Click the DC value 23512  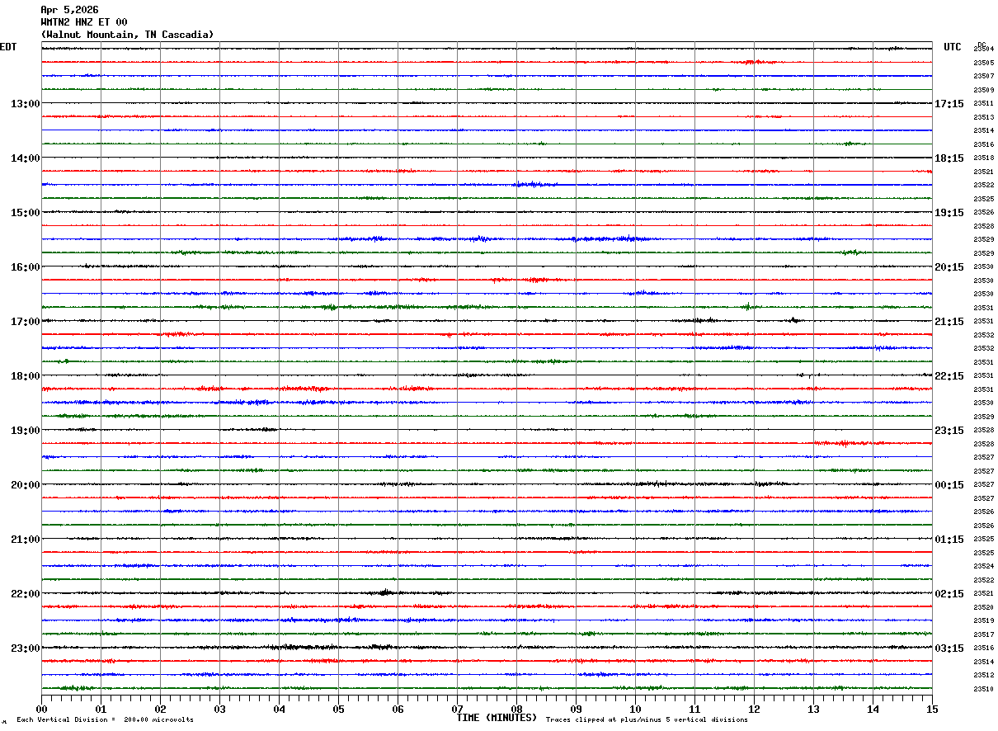tap(983, 676)
